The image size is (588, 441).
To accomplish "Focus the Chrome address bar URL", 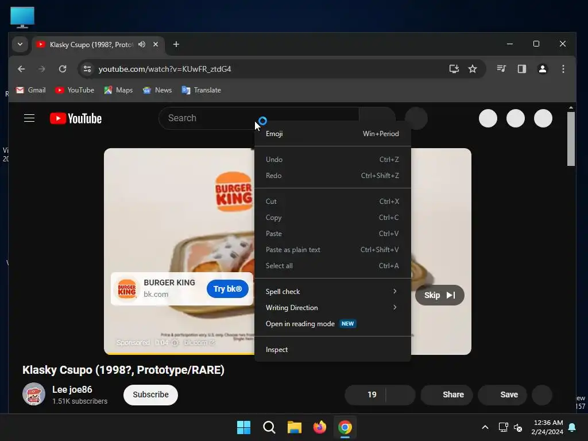I will pyautogui.click(x=165, y=69).
